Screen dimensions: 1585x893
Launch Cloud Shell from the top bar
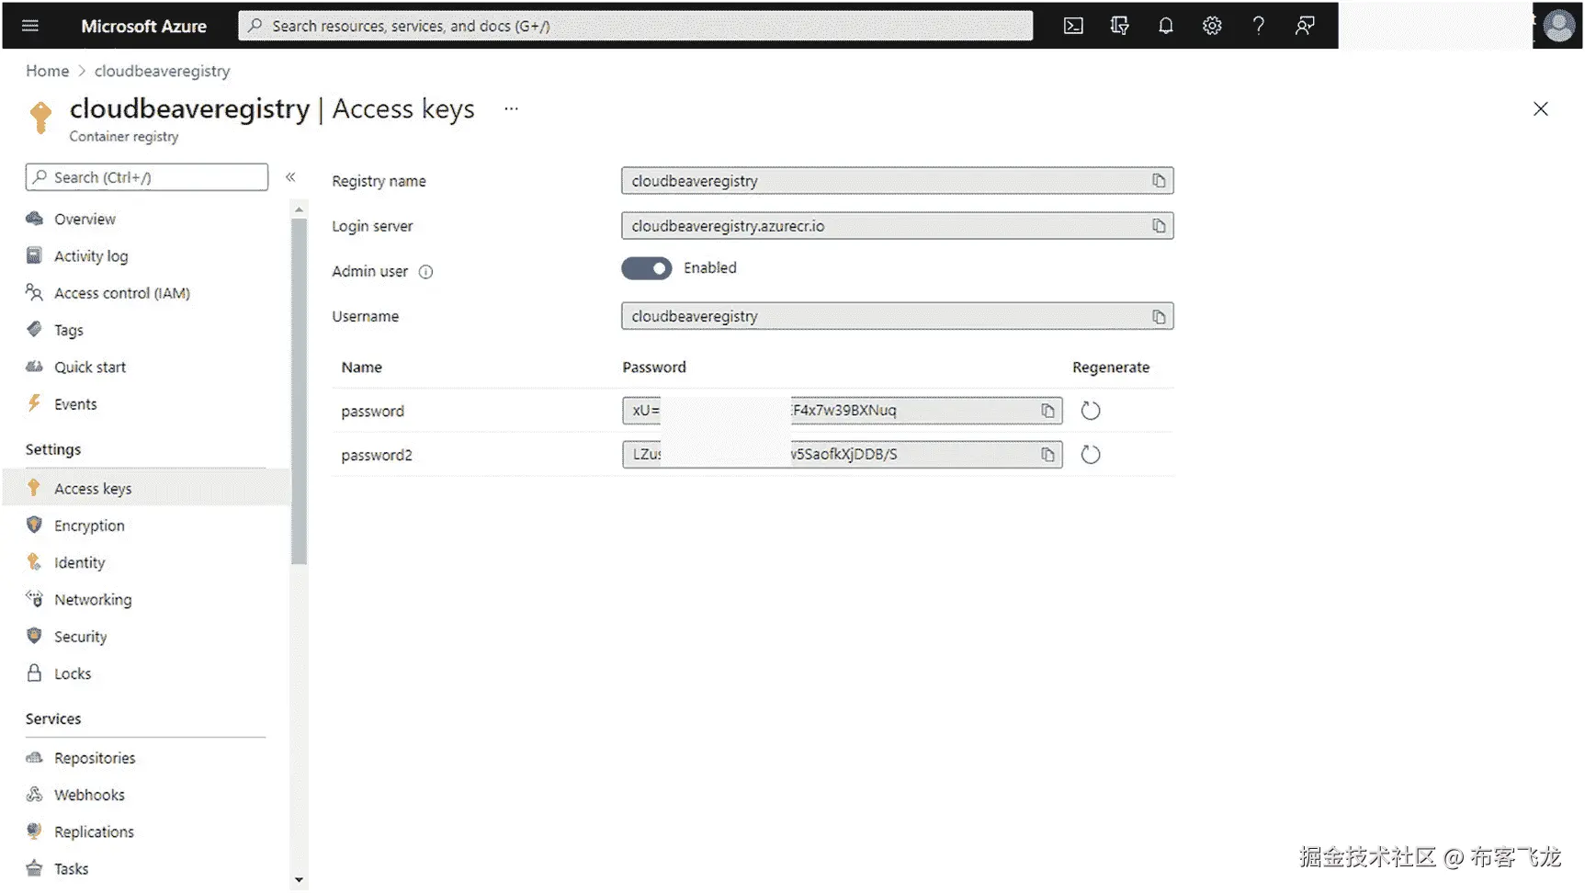1073,26
